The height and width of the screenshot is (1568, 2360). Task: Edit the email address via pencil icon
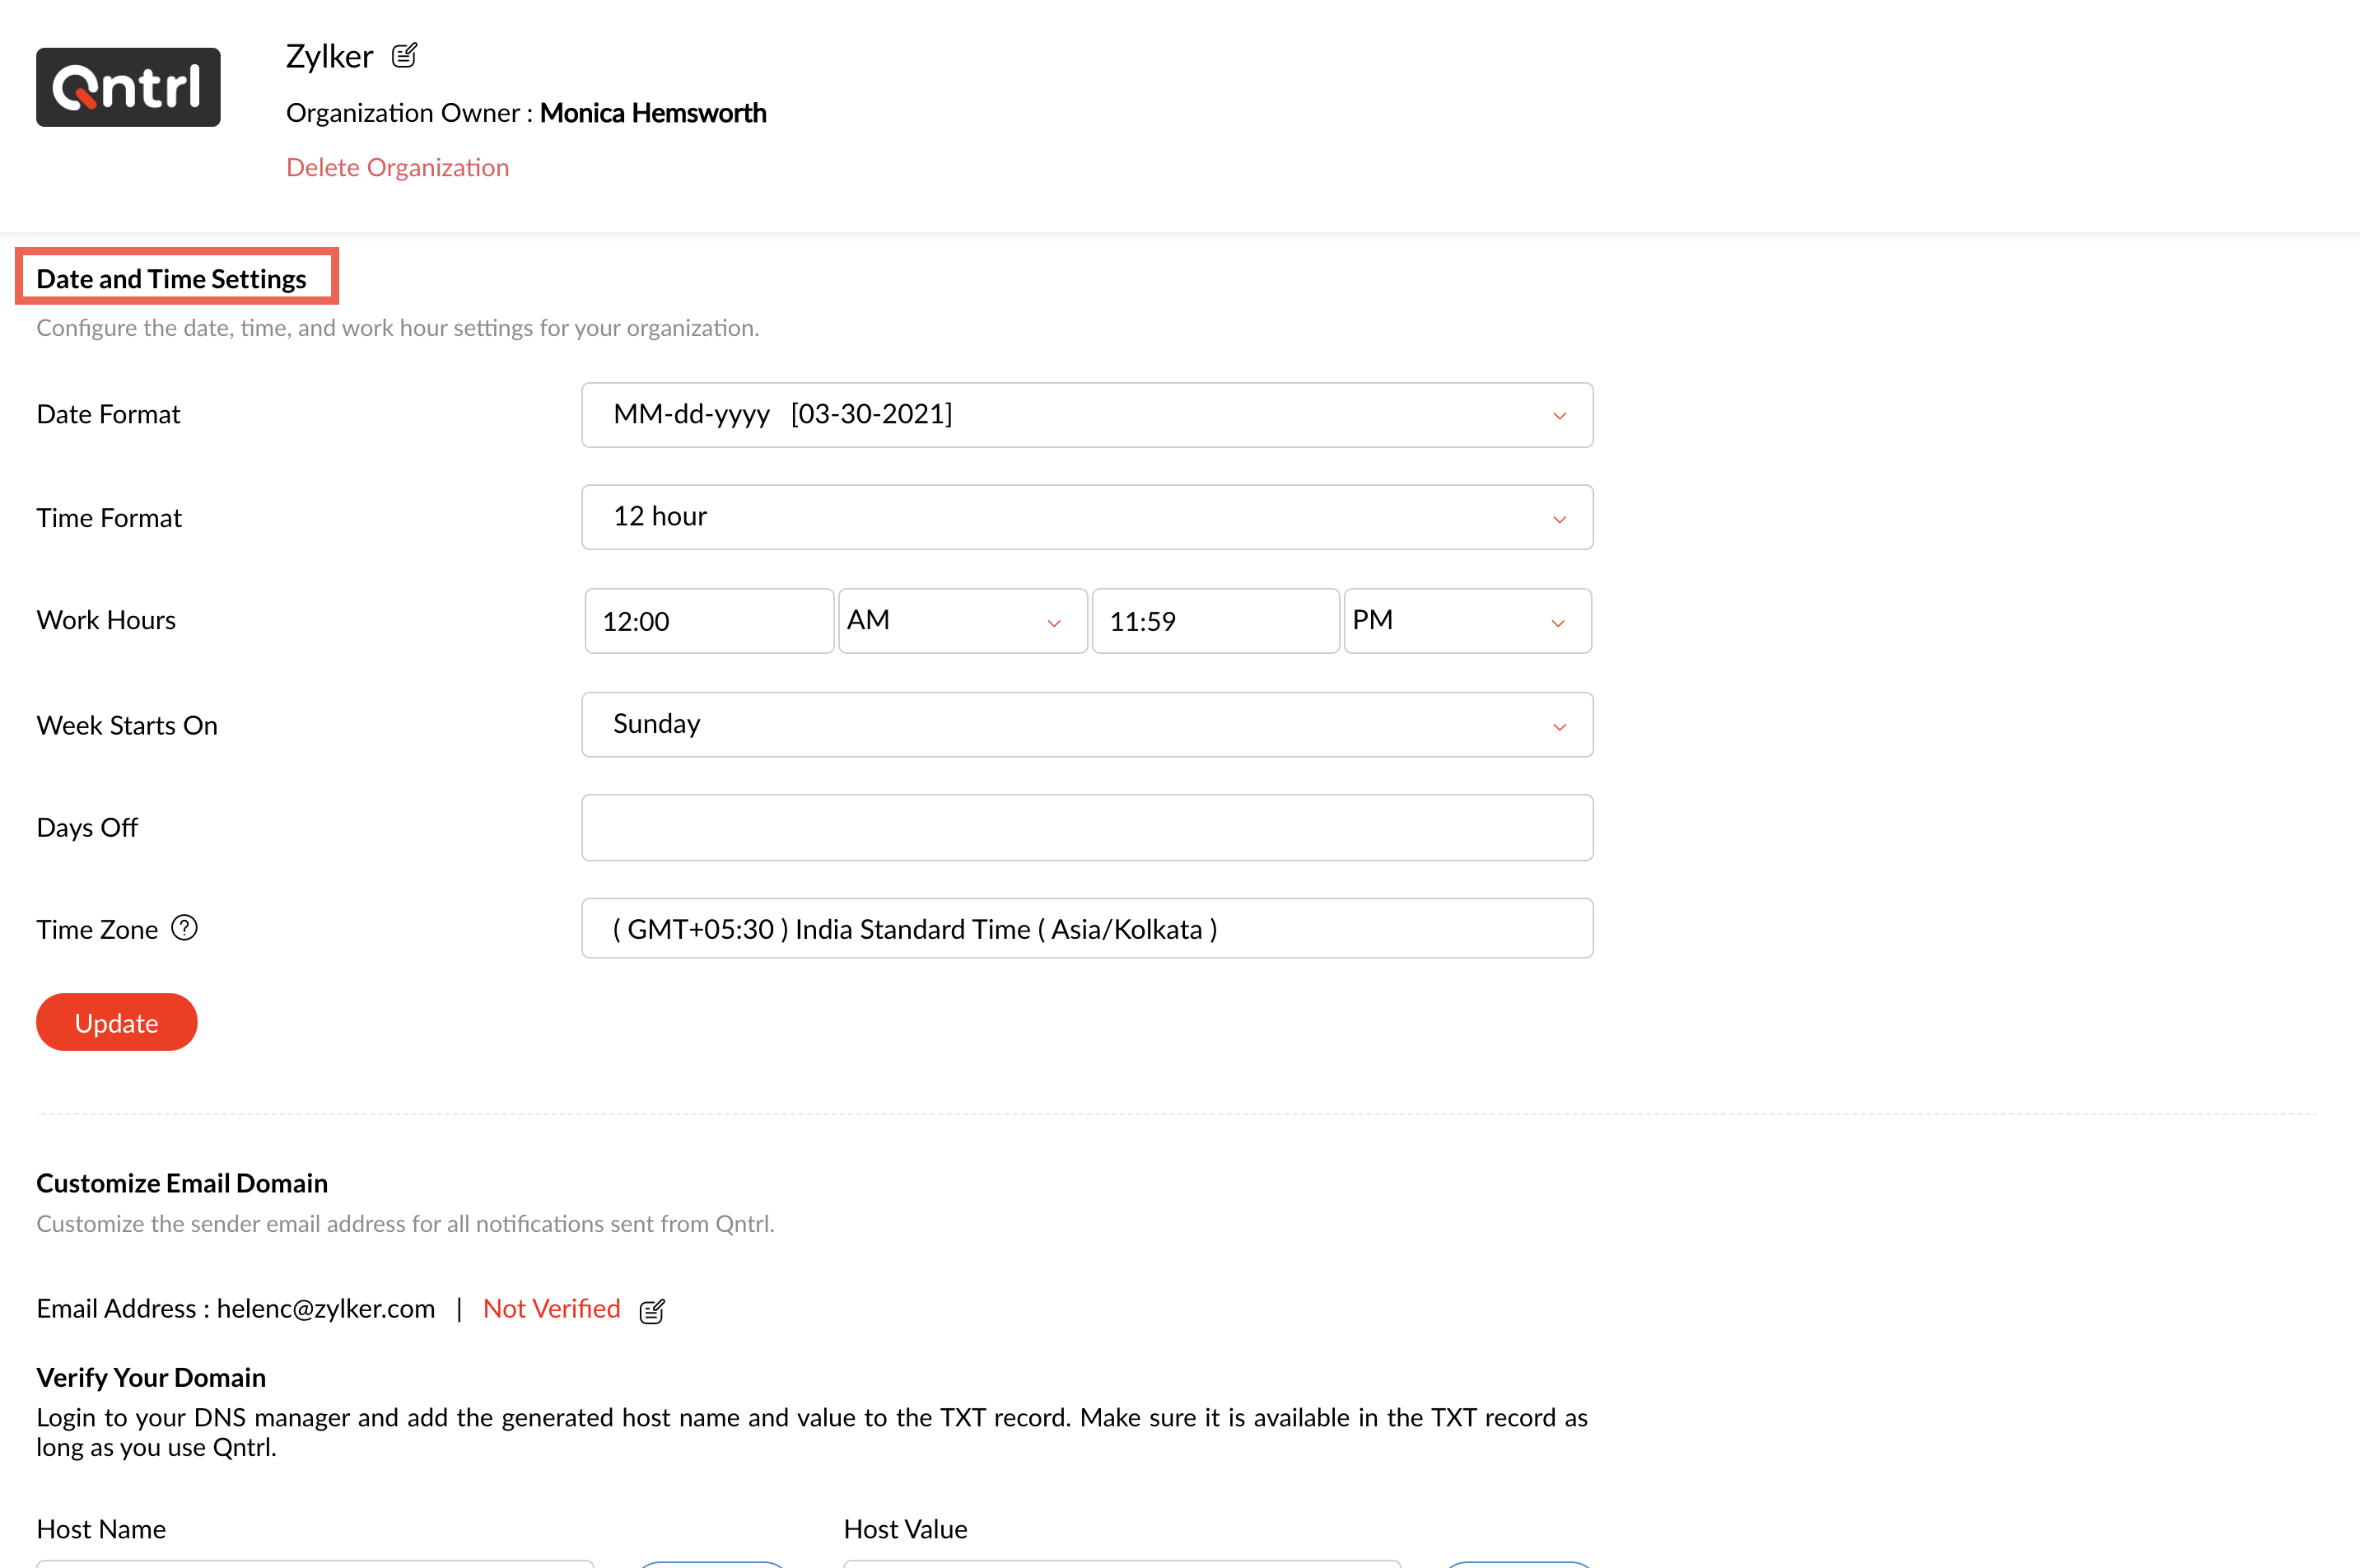click(x=652, y=1311)
